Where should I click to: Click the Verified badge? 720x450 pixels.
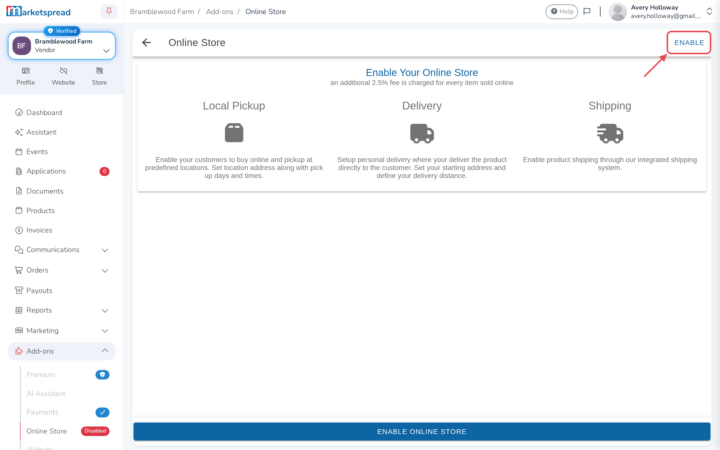click(62, 31)
